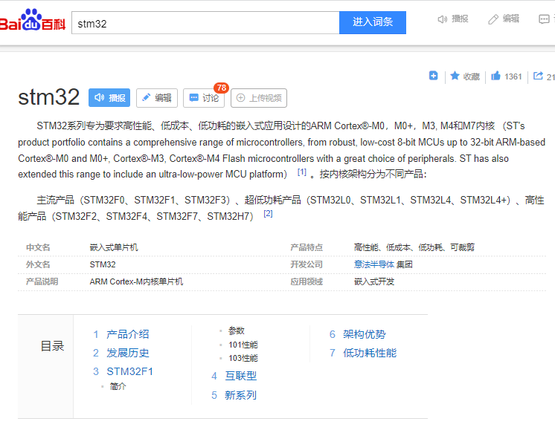Click the Baidu Baike logo

tap(33, 20)
